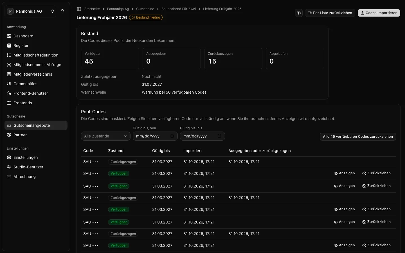The width and height of the screenshot is (405, 253).
Task: Focus the 'Gültig bis, bis' date field
Action: [x=202, y=136]
